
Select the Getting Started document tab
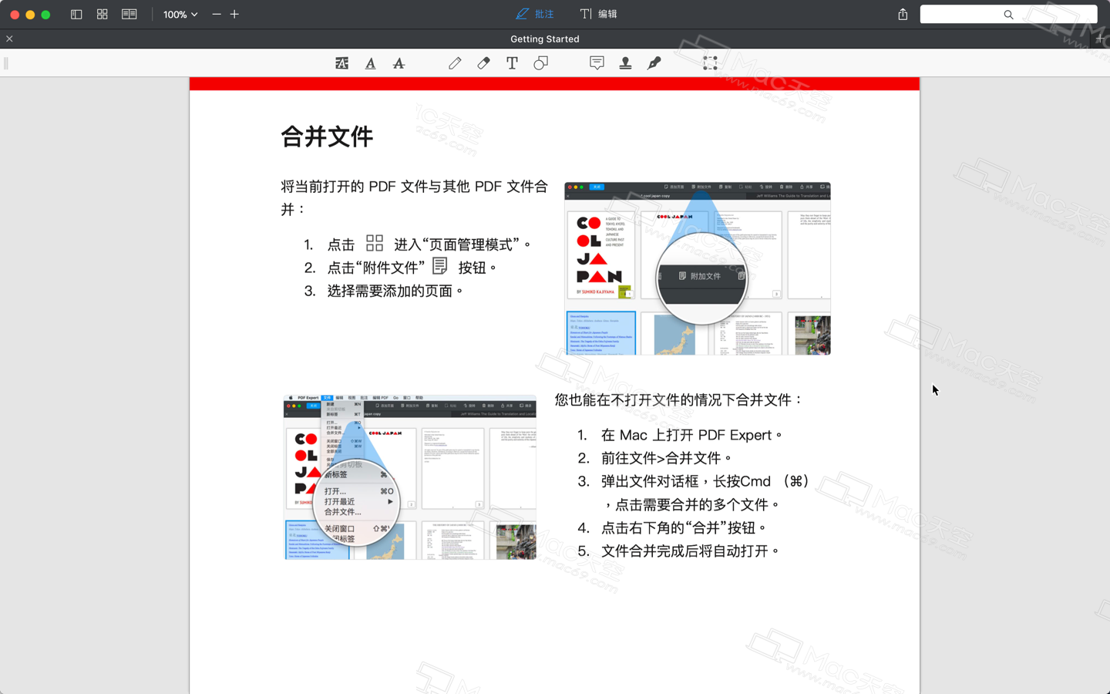pos(545,39)
